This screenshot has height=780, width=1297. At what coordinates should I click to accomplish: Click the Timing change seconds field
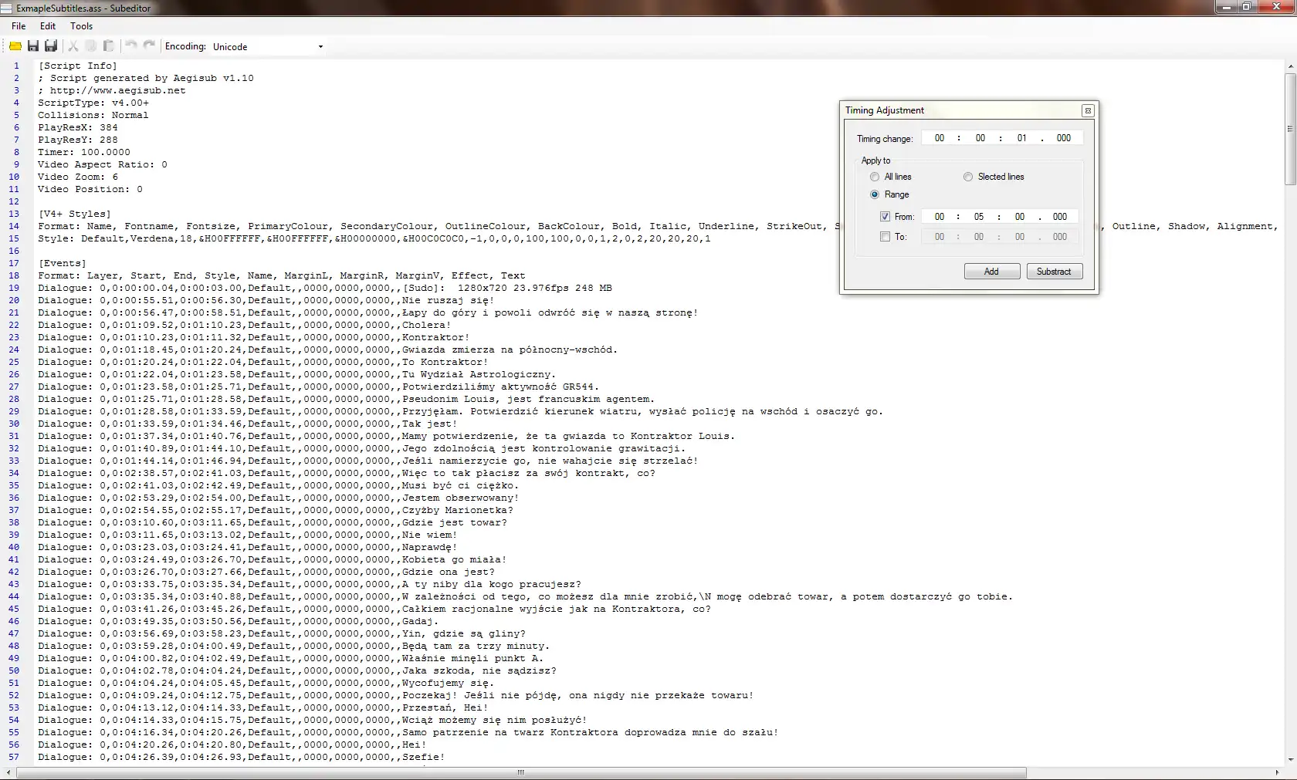click(x=1022, y=138)
